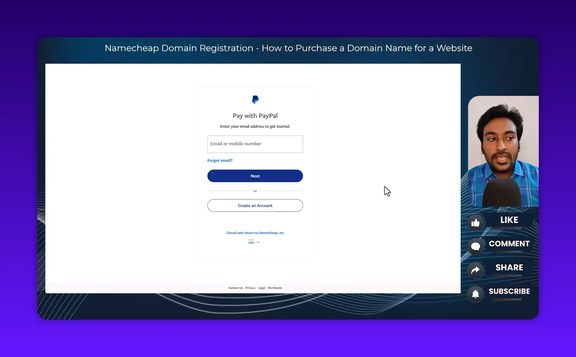The image size is (576, 357).
Task: Open the Legal footer link
Action: point(261,288)
